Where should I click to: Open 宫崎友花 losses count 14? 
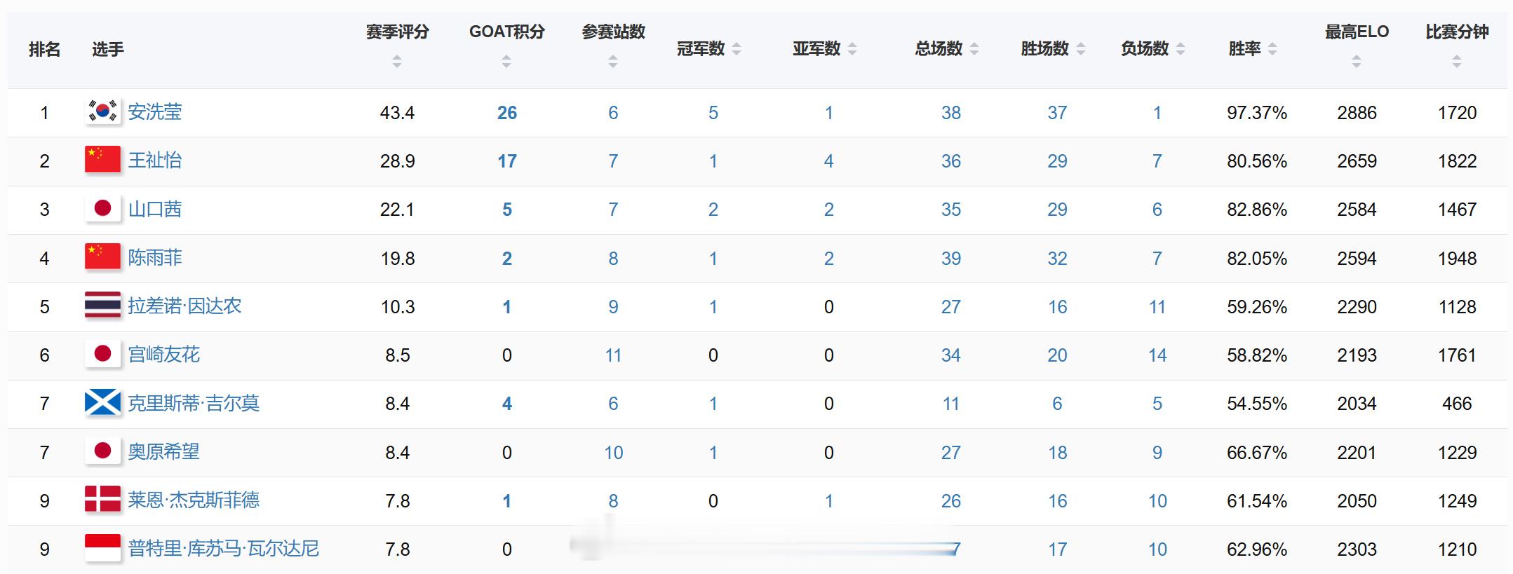pyautogui.click(x=1157, y=355)
